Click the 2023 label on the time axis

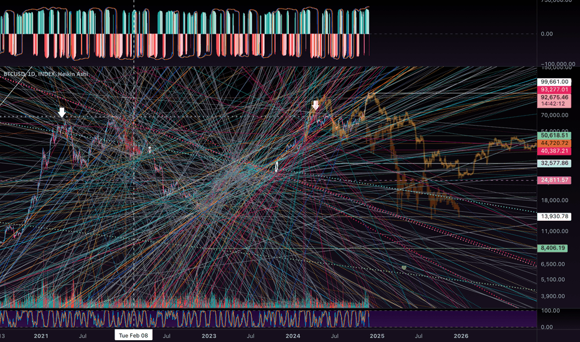click(208, 336)
